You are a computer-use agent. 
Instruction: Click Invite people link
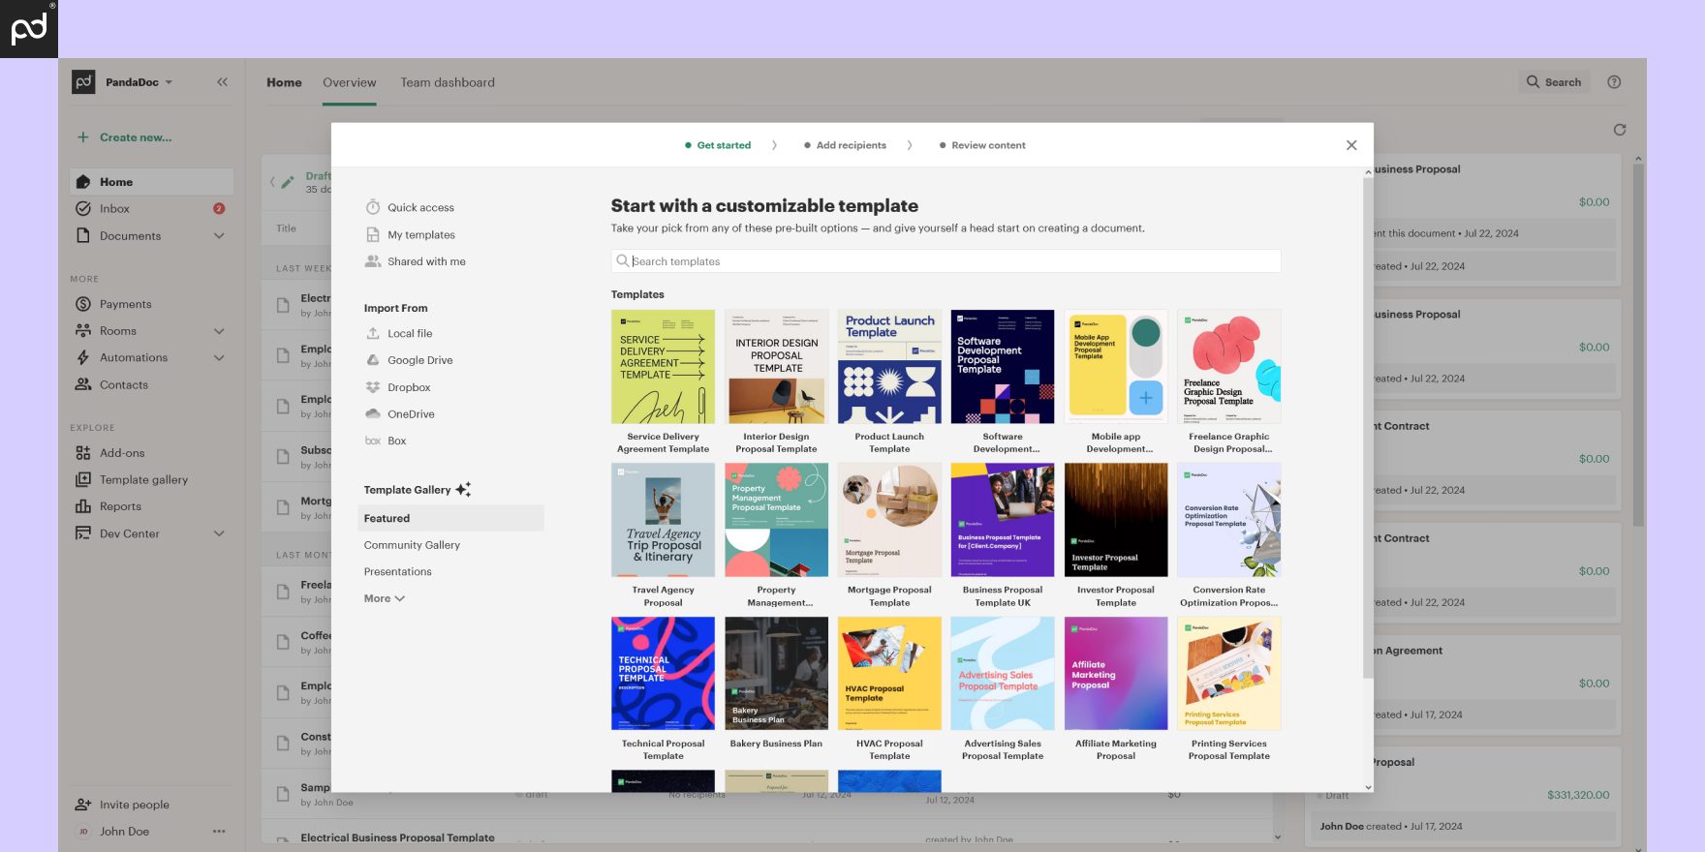[134, 805]
